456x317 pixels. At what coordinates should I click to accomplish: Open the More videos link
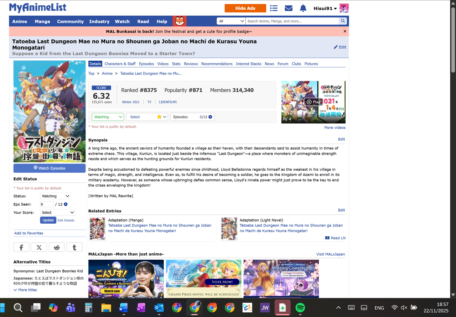point(335,128)
